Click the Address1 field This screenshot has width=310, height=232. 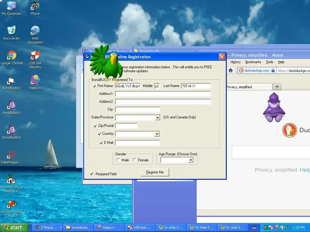163,94
